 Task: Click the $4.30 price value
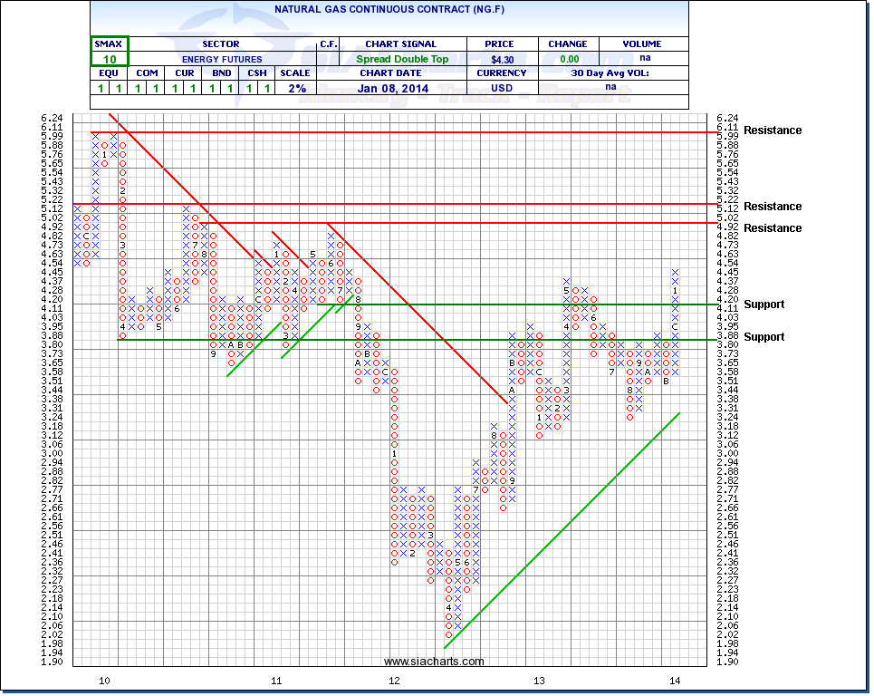click(502, 59)
